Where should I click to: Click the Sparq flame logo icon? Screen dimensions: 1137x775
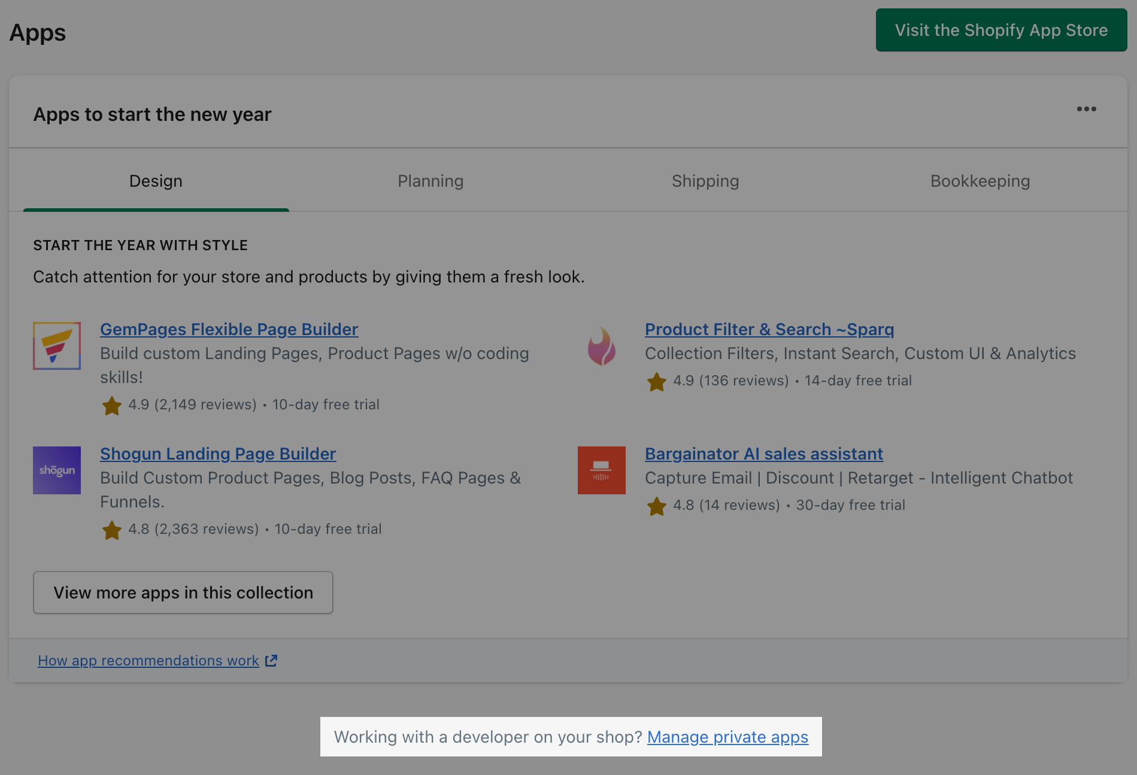coord(602,346)
